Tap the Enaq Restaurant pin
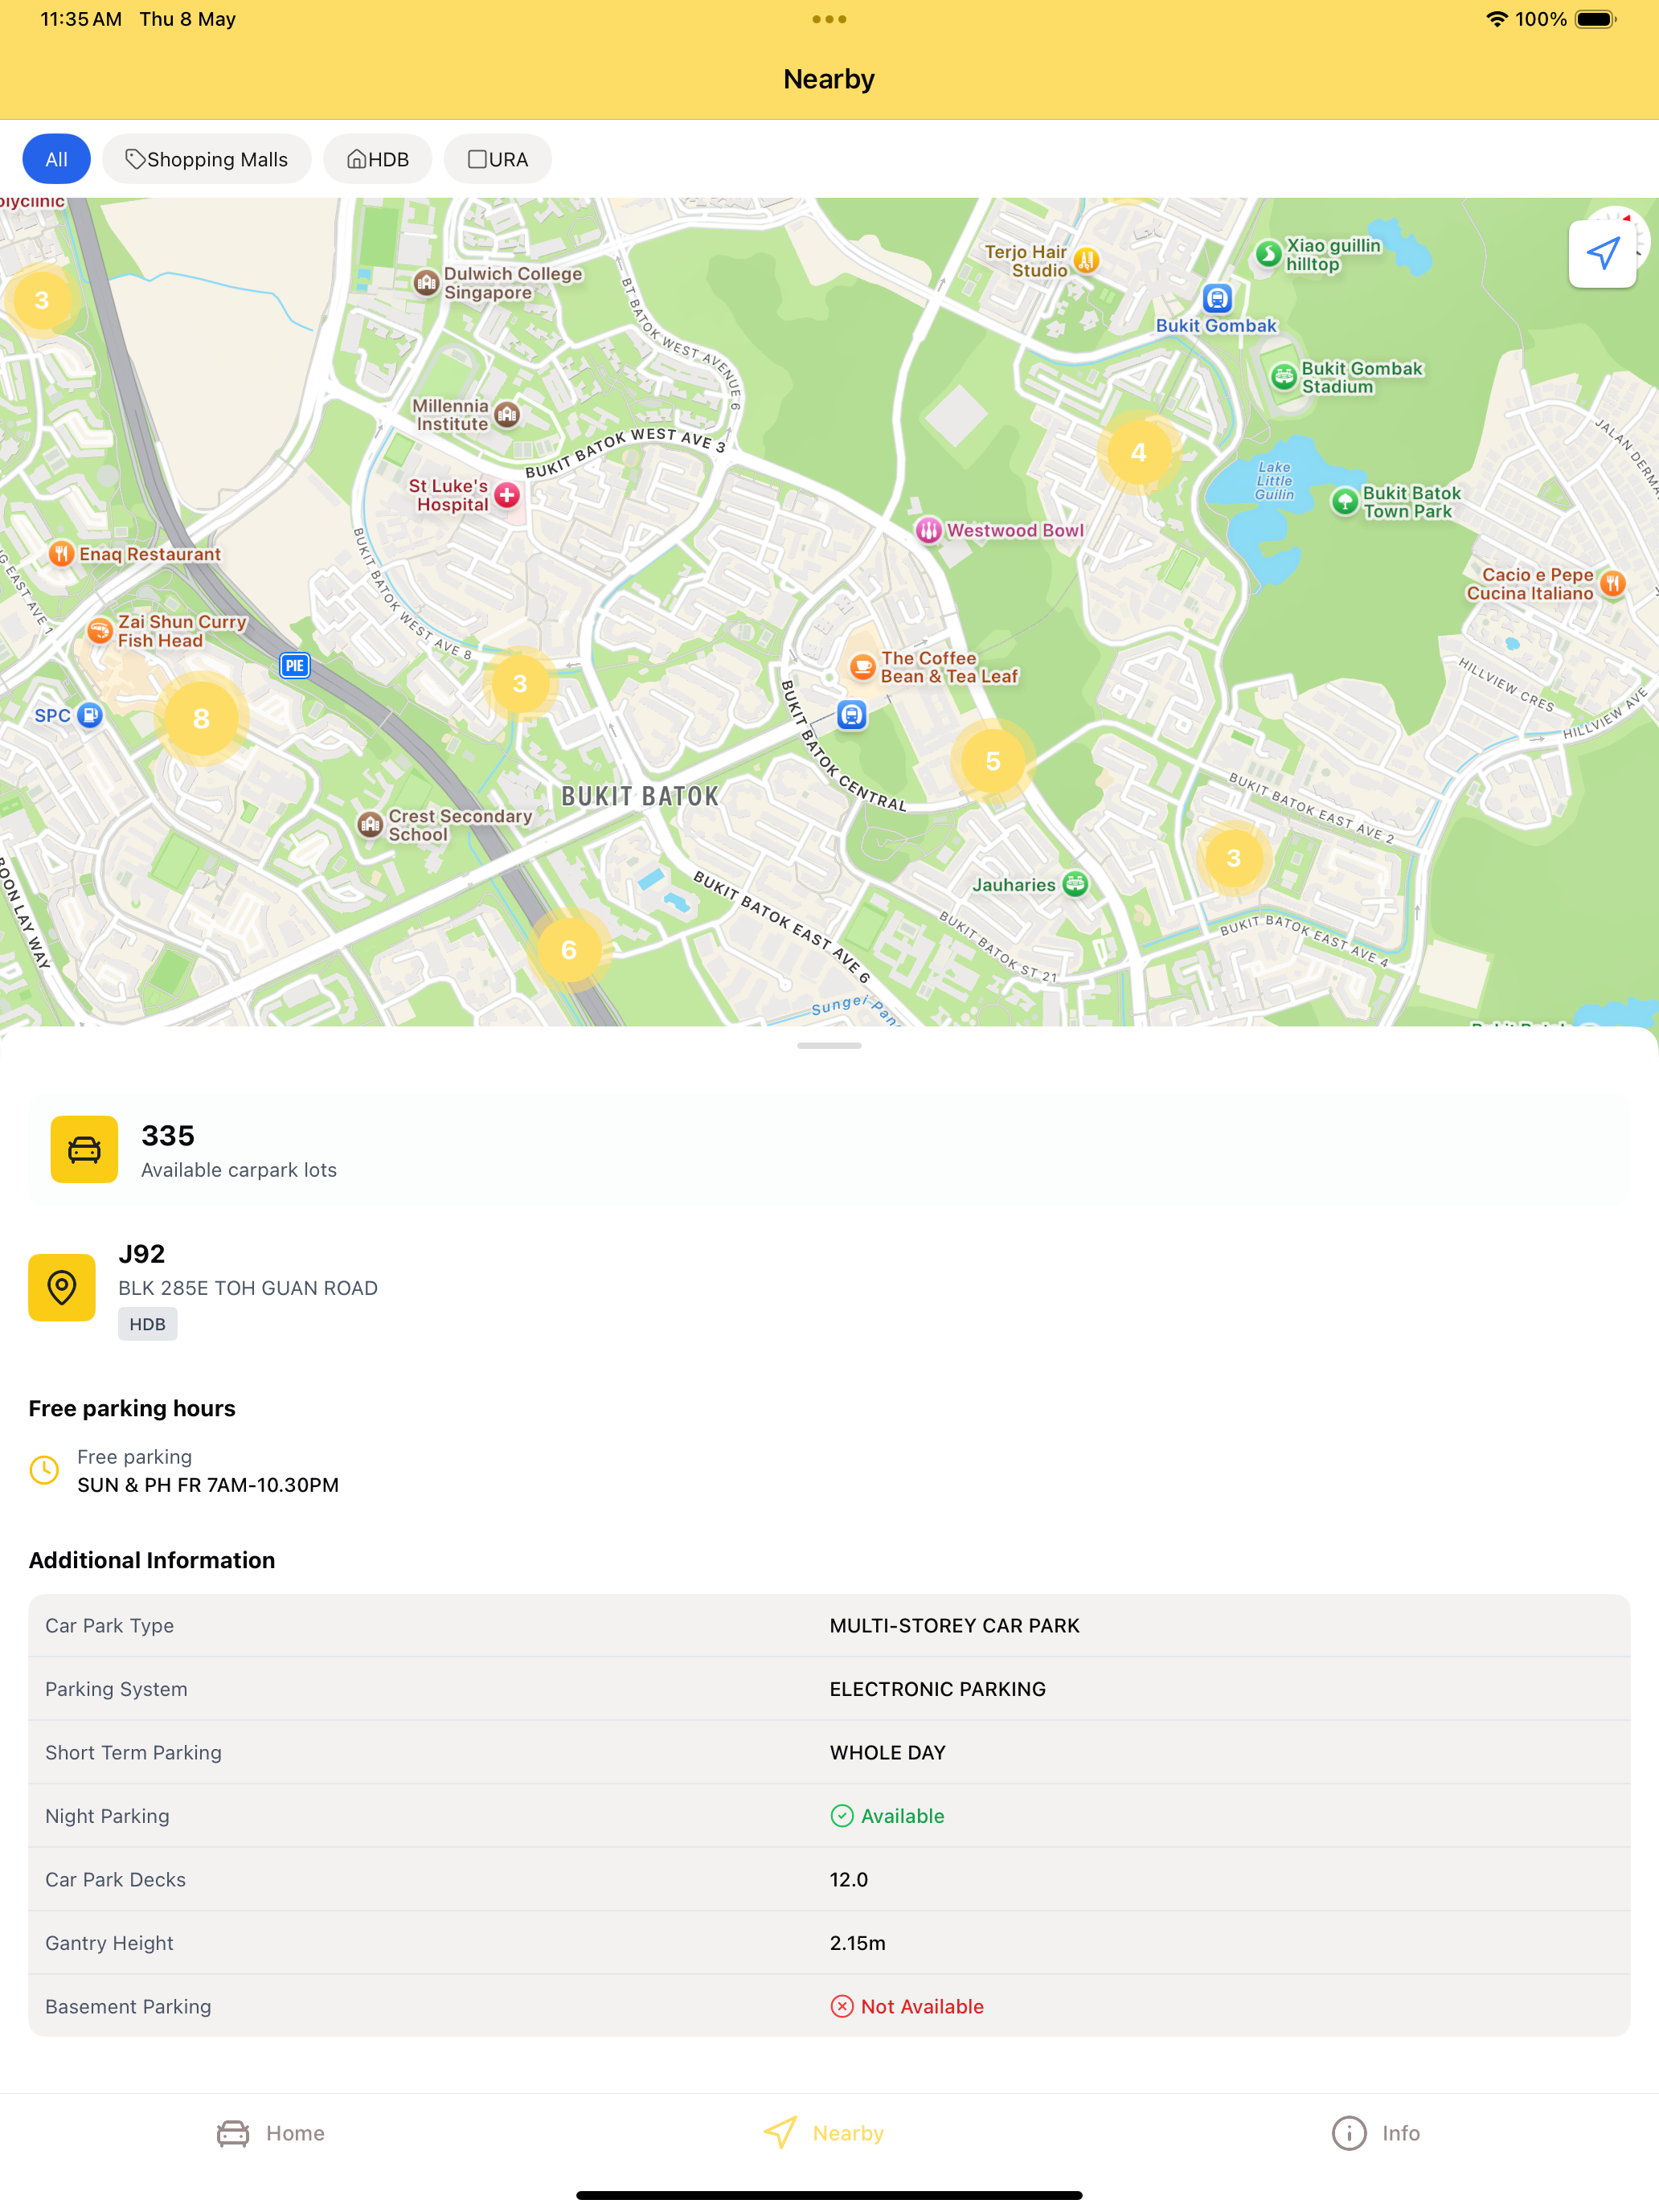 coord(62,553)
